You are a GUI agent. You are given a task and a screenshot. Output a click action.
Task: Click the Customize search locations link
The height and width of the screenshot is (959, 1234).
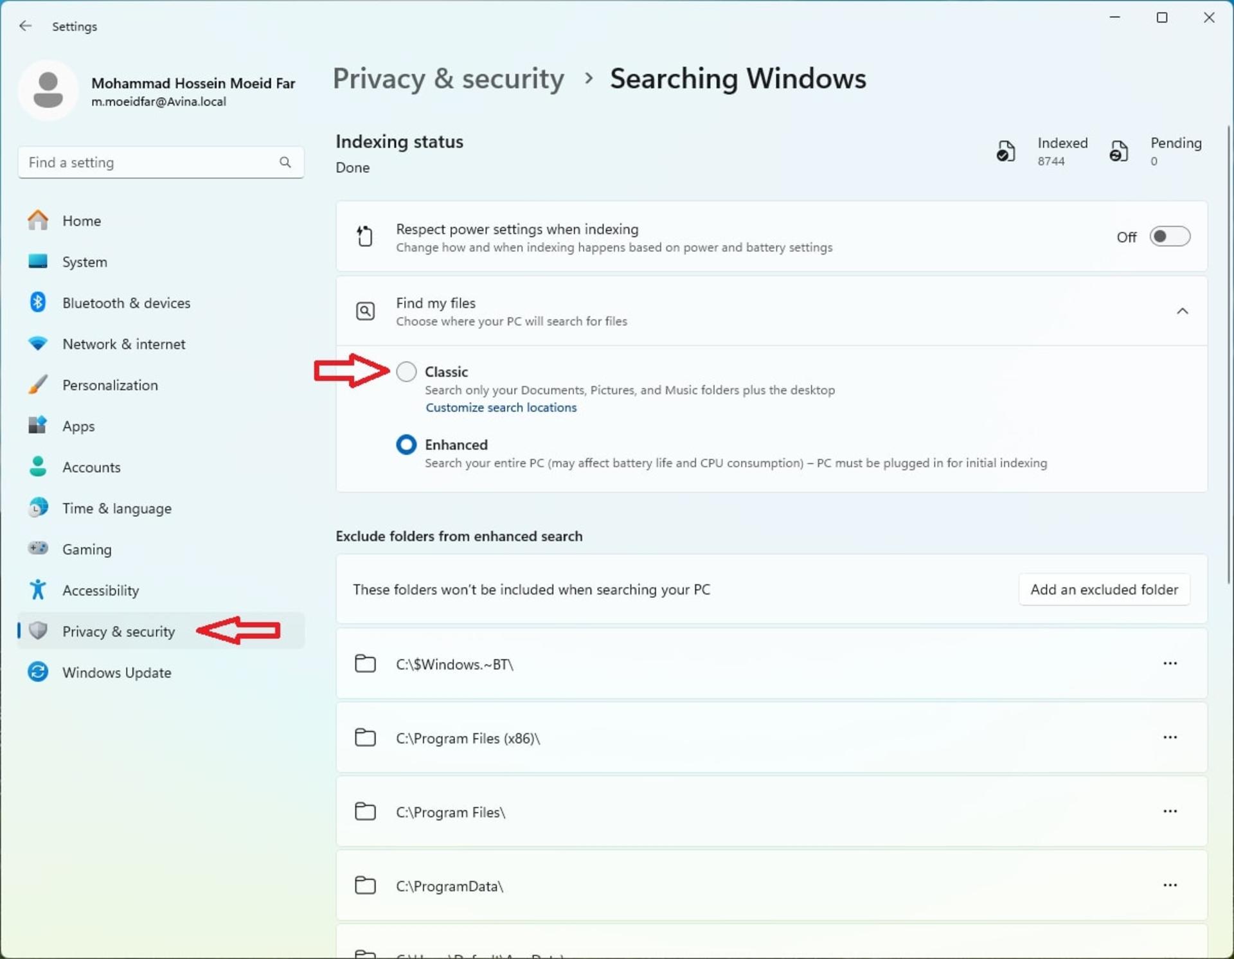tap(501, 408)
